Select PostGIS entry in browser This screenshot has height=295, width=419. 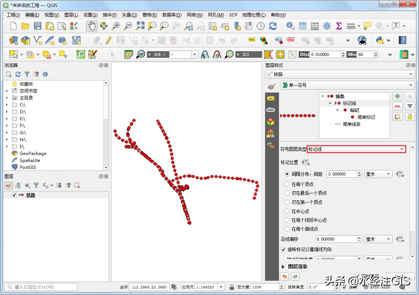click(27, 167)
